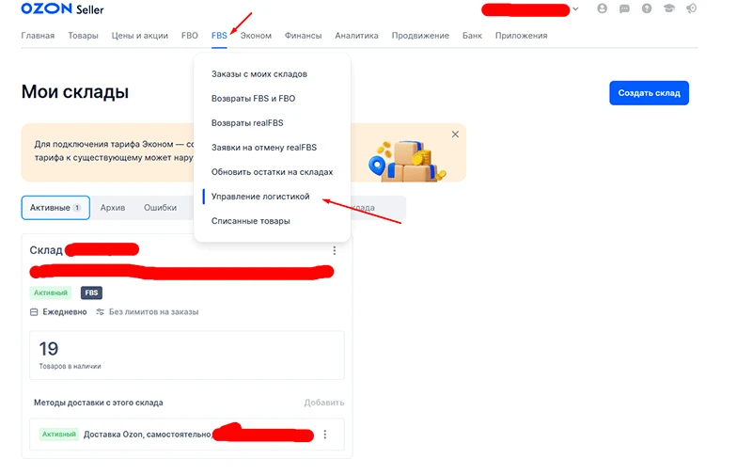Open the Банк menu item
752x475 pixels.
click(x=472, y=36)
